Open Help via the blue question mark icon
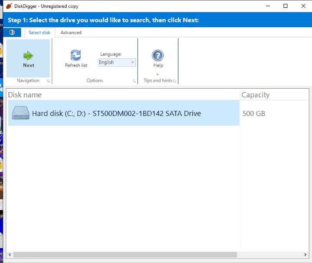 158,55
